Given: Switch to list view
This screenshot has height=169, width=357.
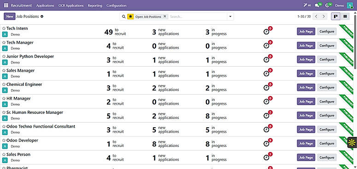Looking at the screenshot, I should tap(345, 17).
